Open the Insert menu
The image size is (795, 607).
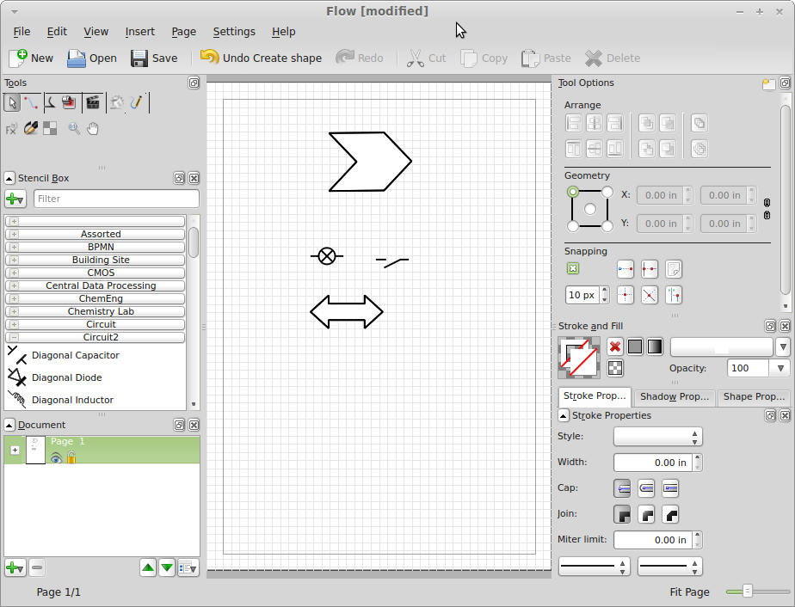point(139,32)
